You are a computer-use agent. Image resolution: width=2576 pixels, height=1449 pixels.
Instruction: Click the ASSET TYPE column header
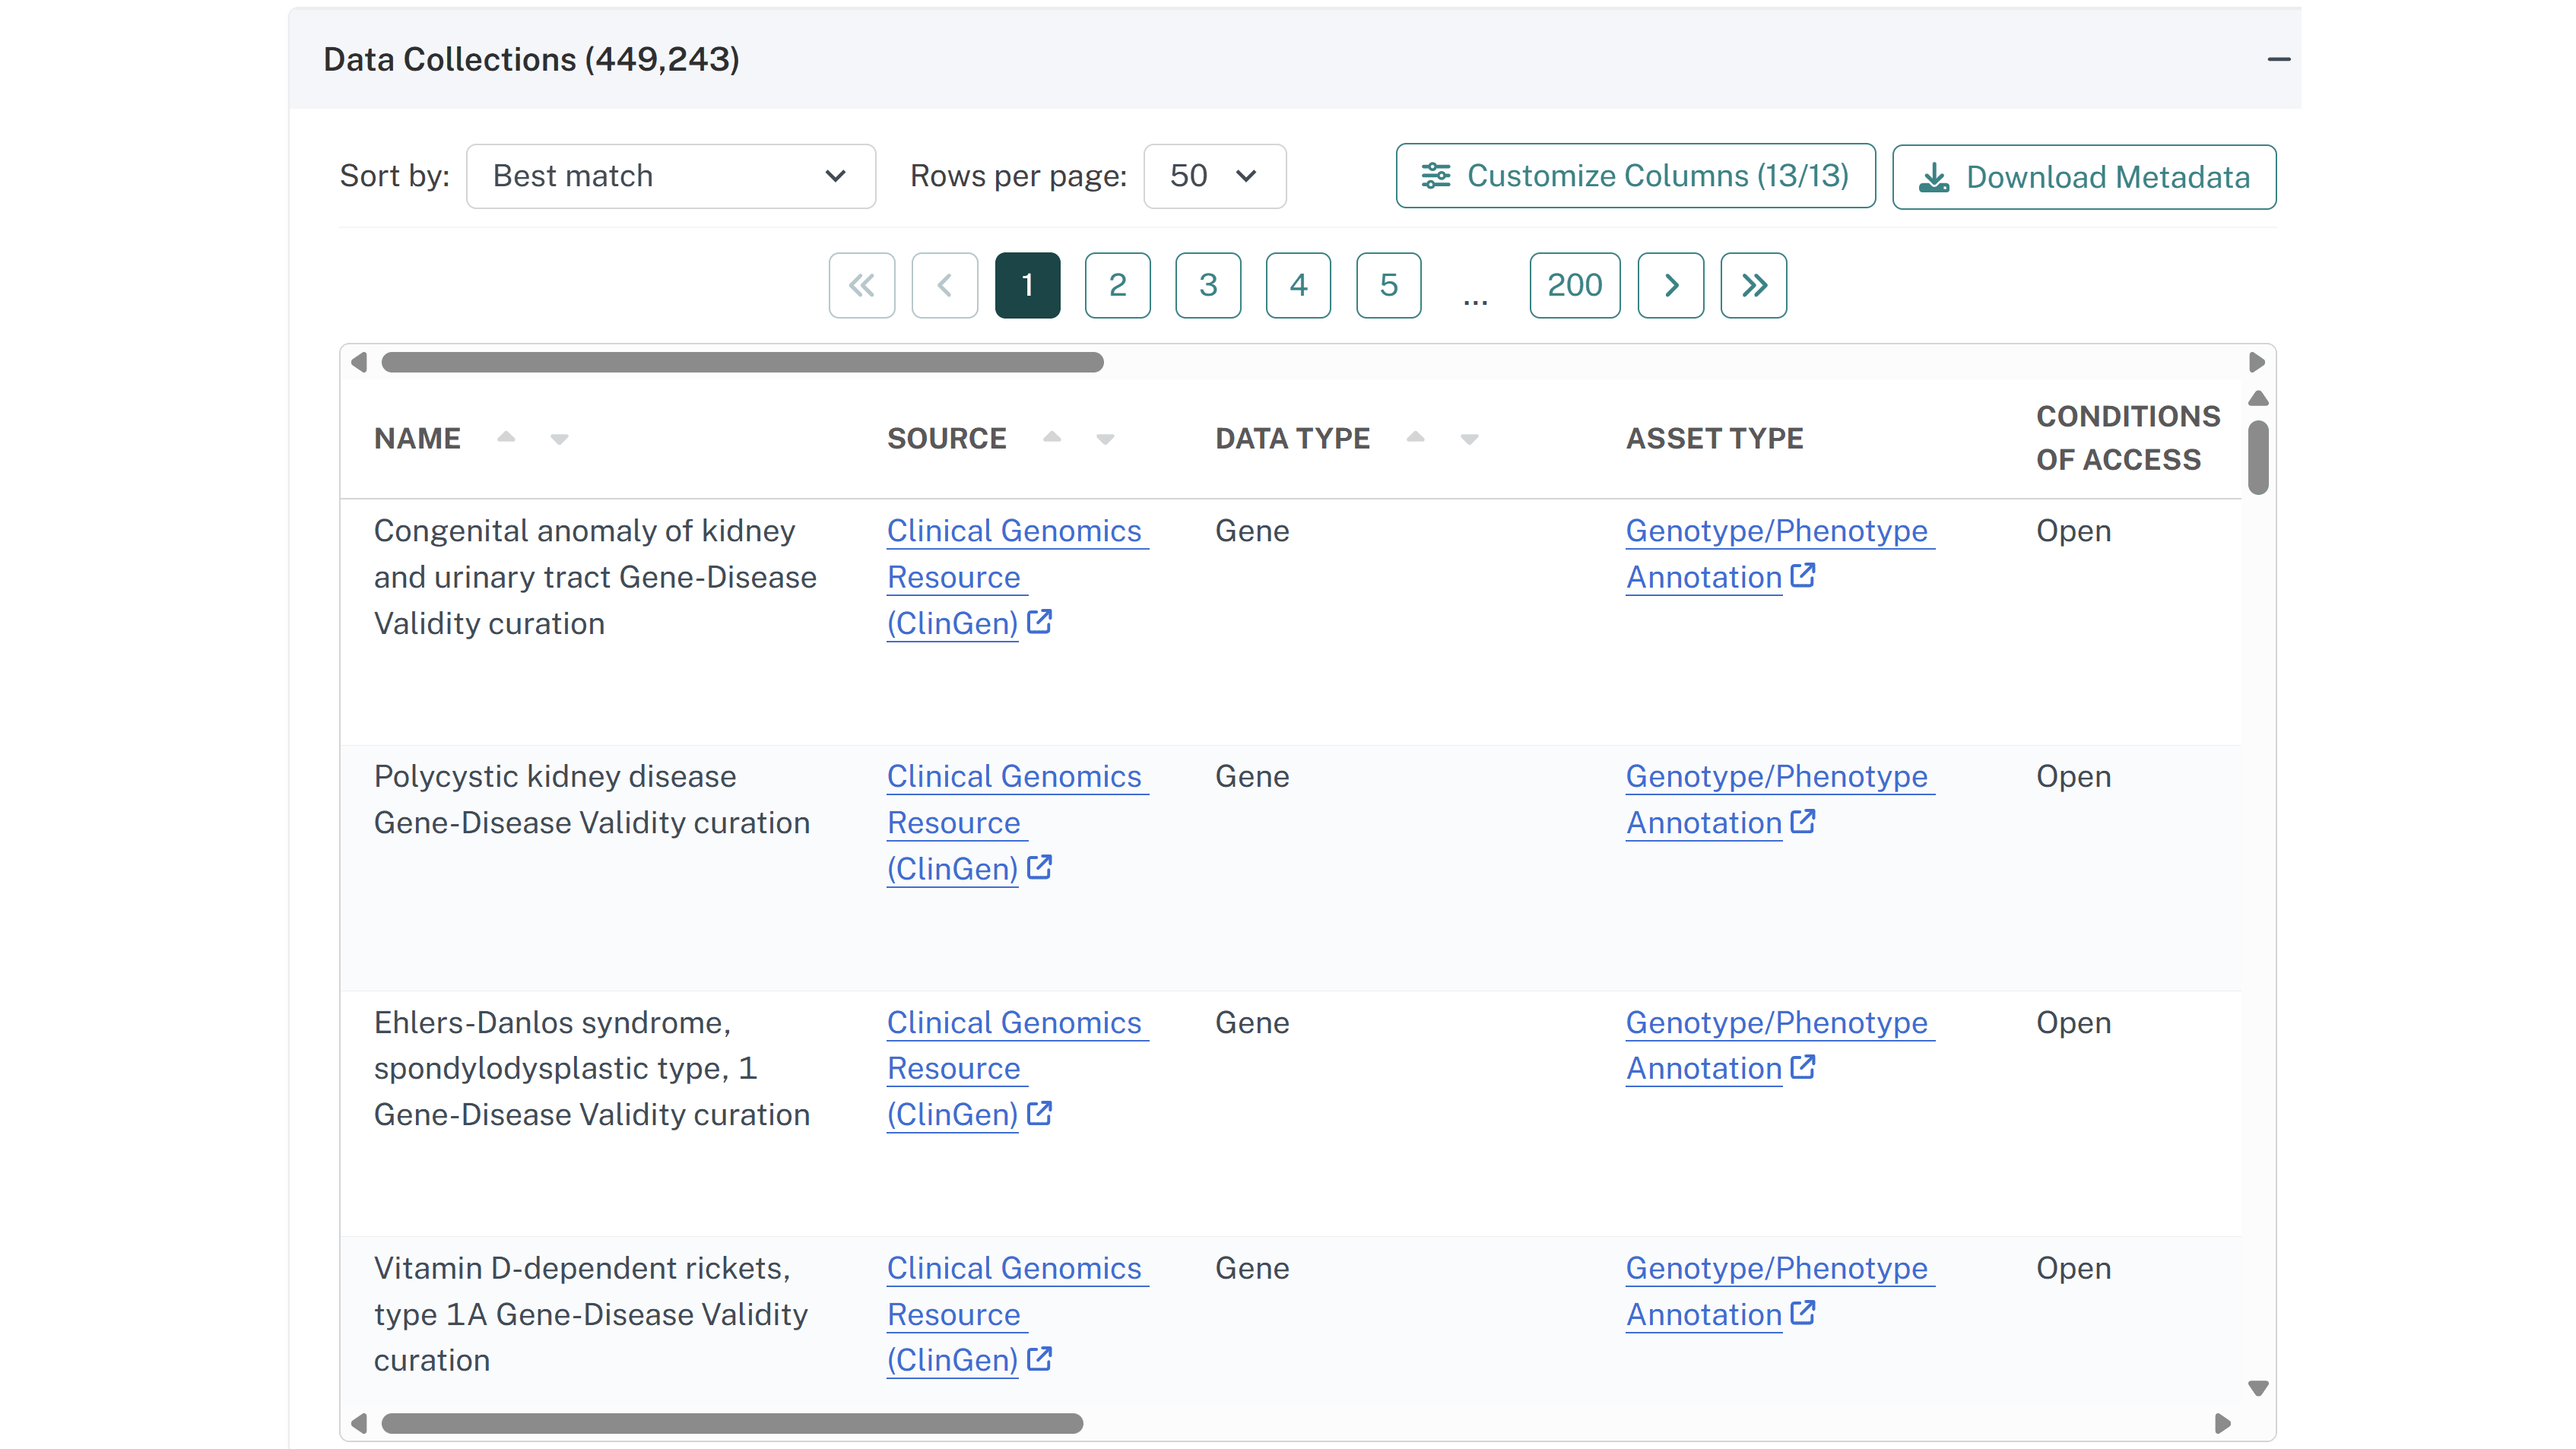tap(1714, 439)
